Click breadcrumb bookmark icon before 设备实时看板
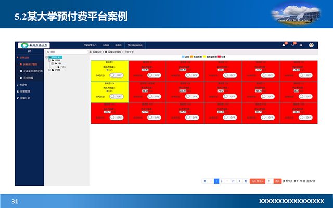 coord(106,52)
